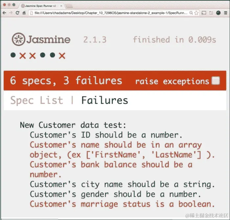Open failing spec 'Customer's marriage status is a boolean.'
The height and width of the screenshot is (220, 230).
tap(122, 204)
